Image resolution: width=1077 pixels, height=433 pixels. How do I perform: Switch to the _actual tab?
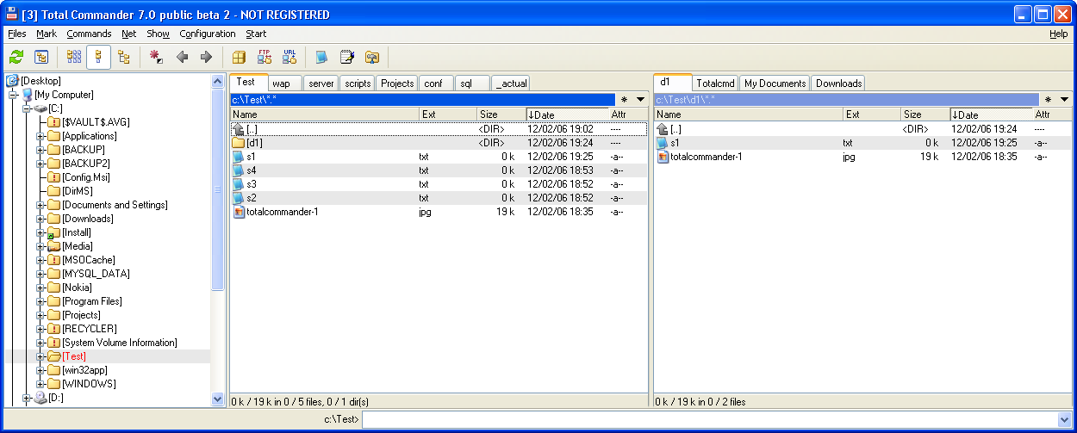click(511, 84)
